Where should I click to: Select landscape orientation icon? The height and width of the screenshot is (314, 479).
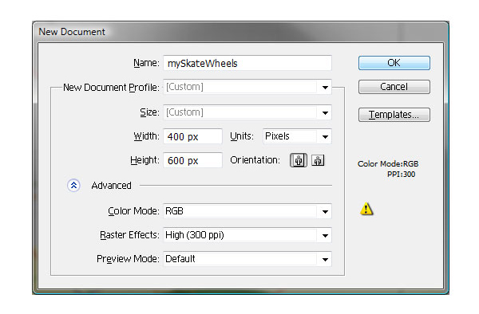(x=318, y=160)
